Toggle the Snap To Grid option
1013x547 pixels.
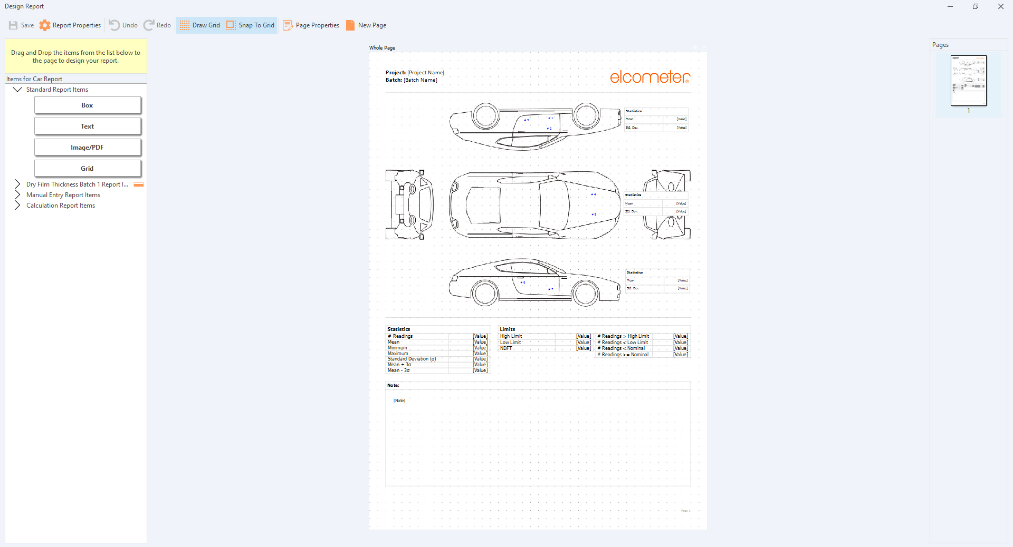(251, 25)
